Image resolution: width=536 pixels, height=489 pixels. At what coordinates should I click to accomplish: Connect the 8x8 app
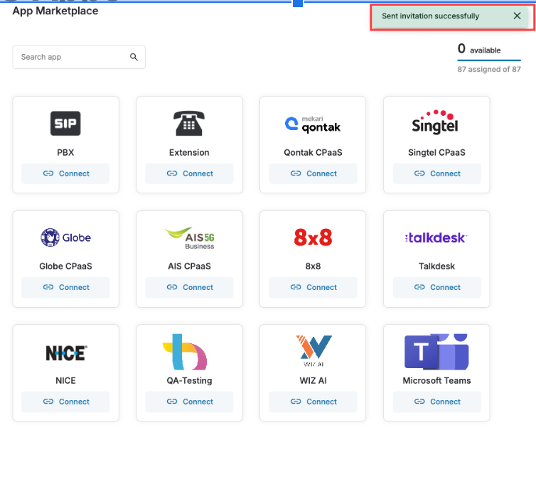(x=313, y=287)
